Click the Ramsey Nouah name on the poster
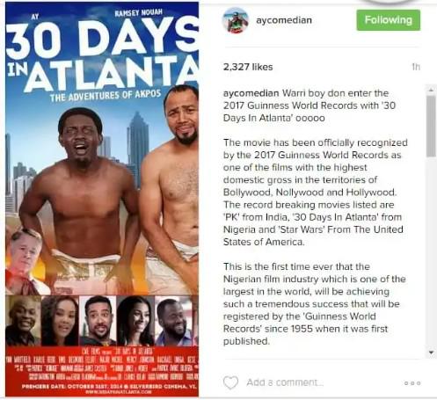Viewport: 437px width, 400px height. pyautogui.click(x=138, y=13)
